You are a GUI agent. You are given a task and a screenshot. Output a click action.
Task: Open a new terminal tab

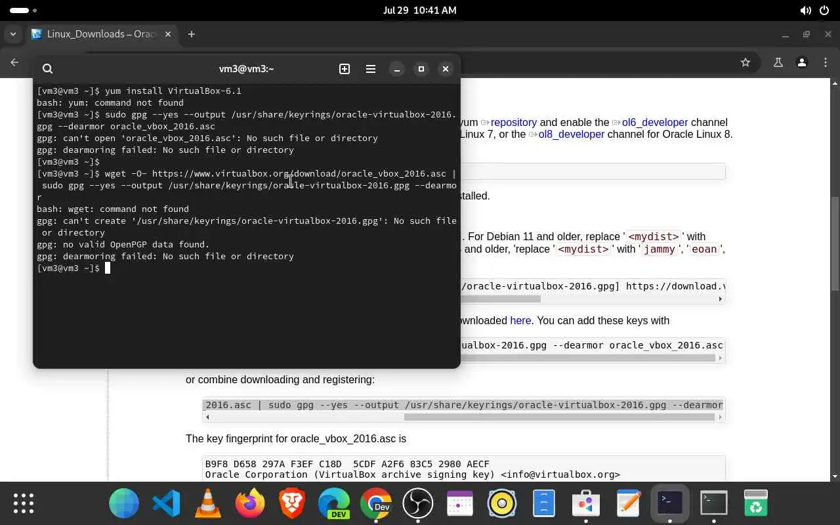tap(345, 68)
